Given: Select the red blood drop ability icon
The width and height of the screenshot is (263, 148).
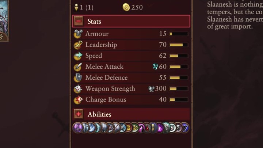Looking at the screenshot, I should click(148, 128).
